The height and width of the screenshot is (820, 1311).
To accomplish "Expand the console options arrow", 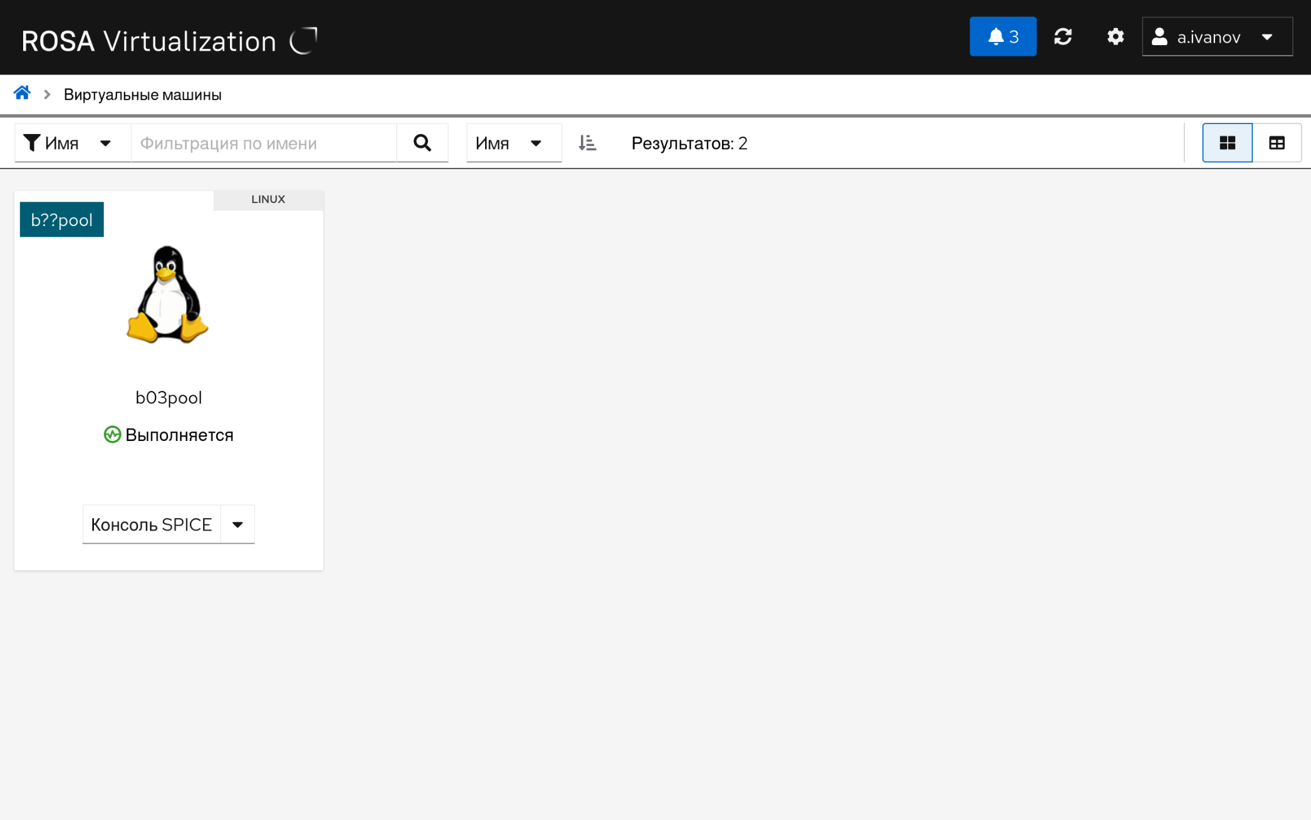I will pyautogui.click(x=238, y=524).
